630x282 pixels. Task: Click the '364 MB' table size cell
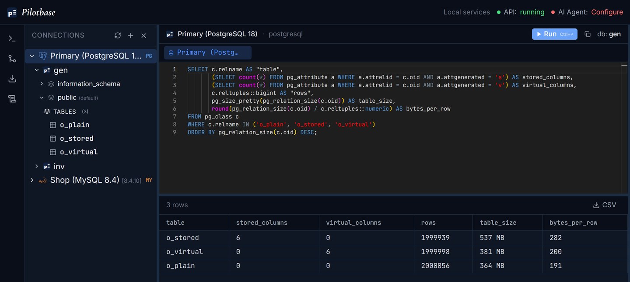(507, 266)
